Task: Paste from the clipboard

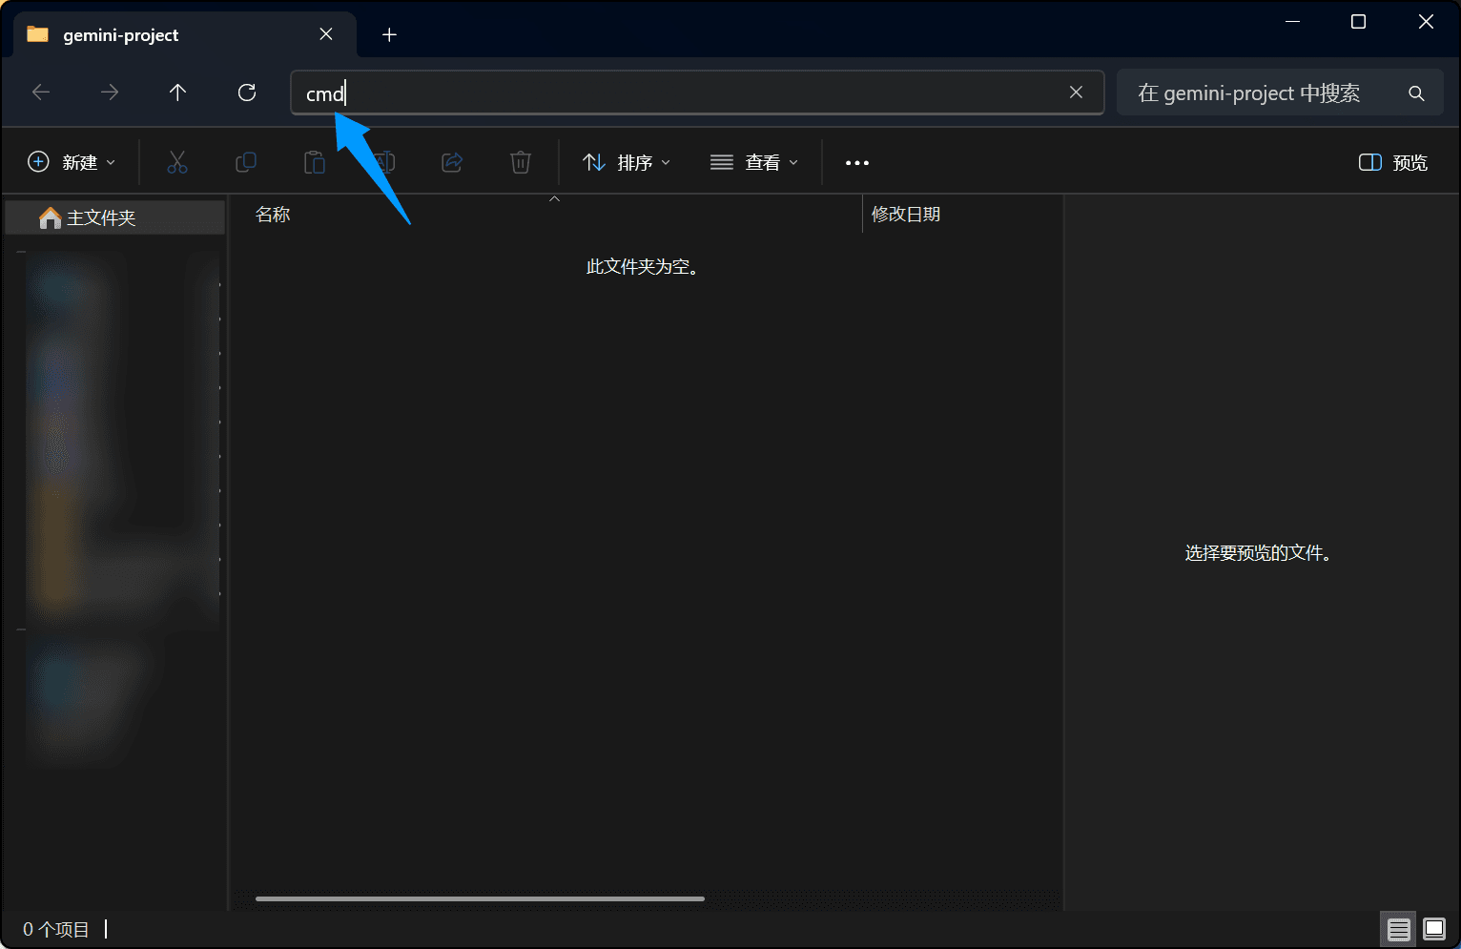Action: tap(315, 162)
